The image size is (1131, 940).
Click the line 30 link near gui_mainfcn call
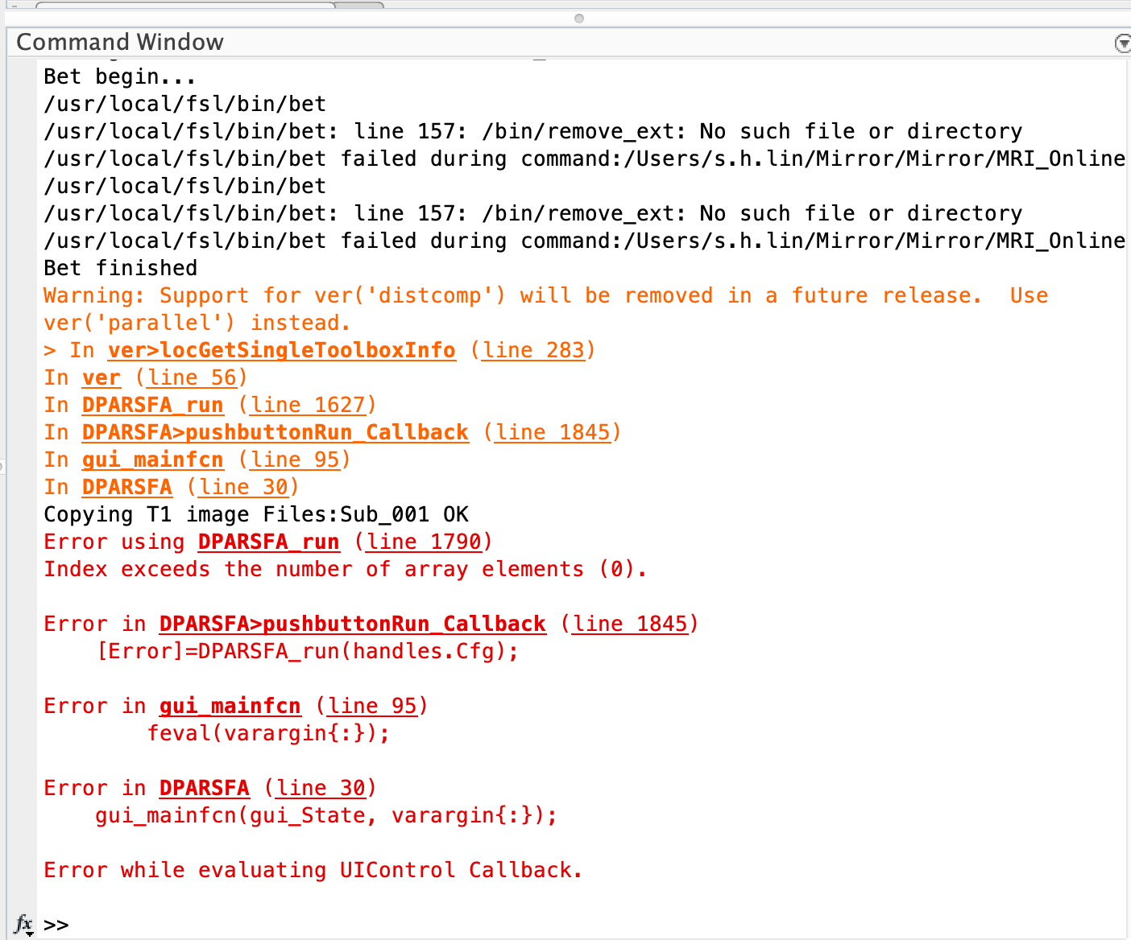[321, 788]
